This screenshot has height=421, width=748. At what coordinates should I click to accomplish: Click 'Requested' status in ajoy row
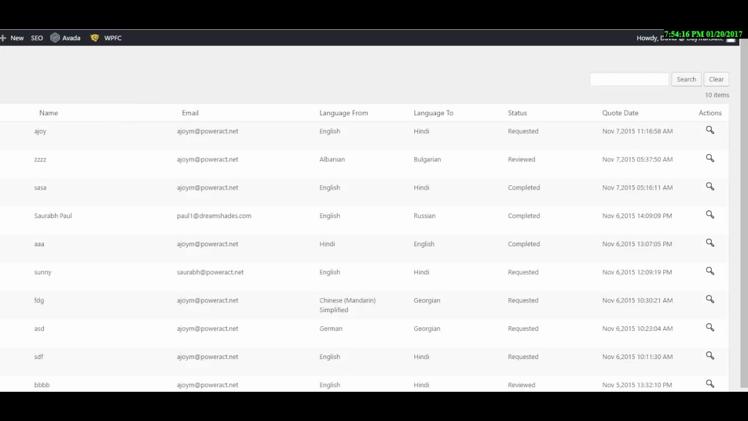click(x=523, y=132)
